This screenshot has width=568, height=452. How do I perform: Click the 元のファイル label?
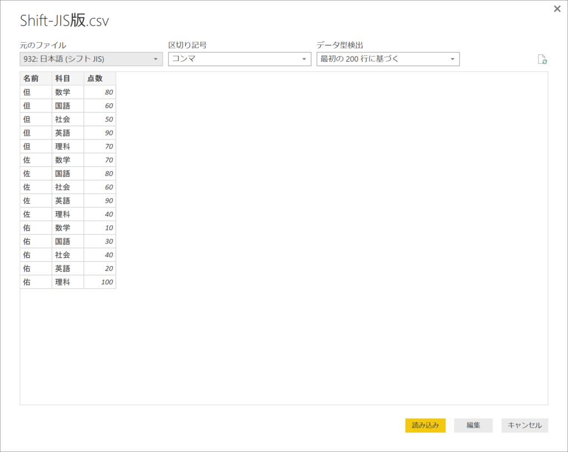43,45
